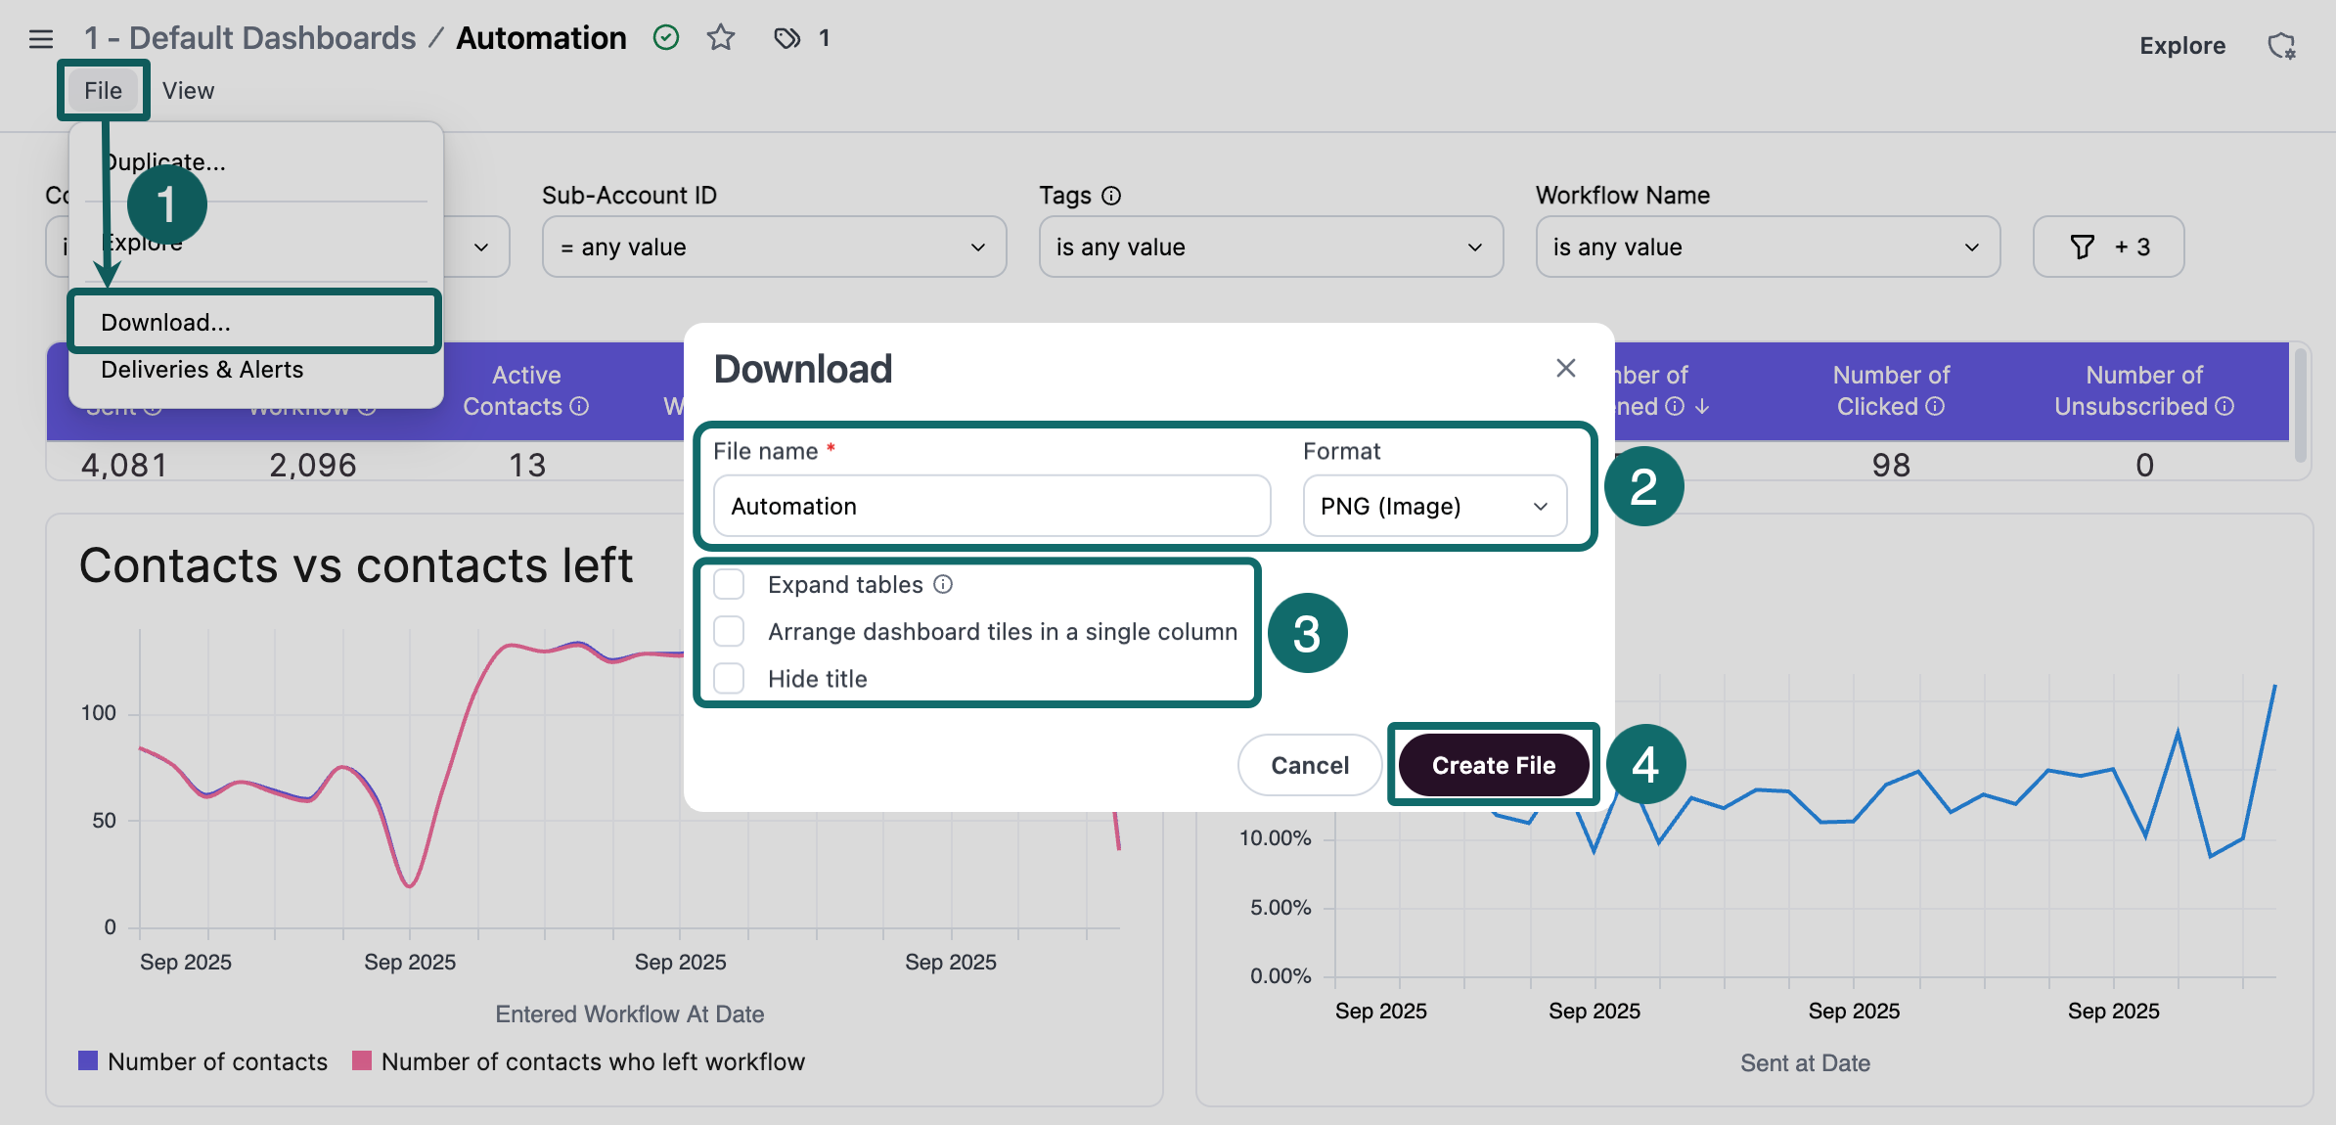Click the File name input field
The image size is (2336, 1125).
tap(991, 506)
